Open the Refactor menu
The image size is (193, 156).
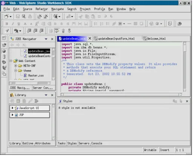click(x=41, y=9)
